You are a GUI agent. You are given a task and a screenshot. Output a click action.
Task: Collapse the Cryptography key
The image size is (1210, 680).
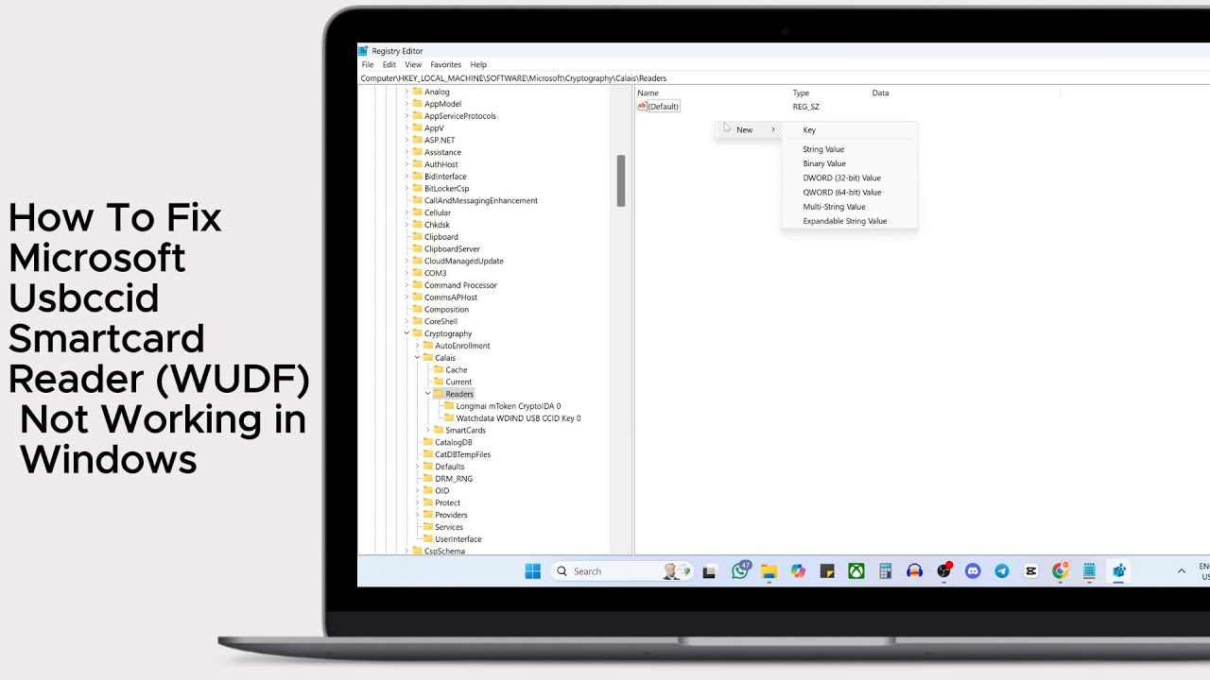406,333
